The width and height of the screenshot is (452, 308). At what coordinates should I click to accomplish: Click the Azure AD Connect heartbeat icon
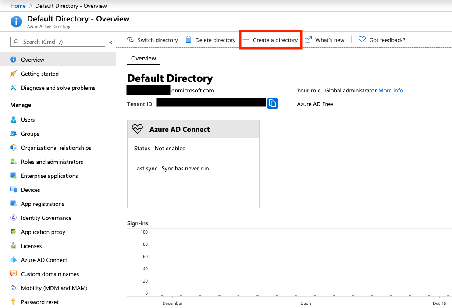(138, 129)
